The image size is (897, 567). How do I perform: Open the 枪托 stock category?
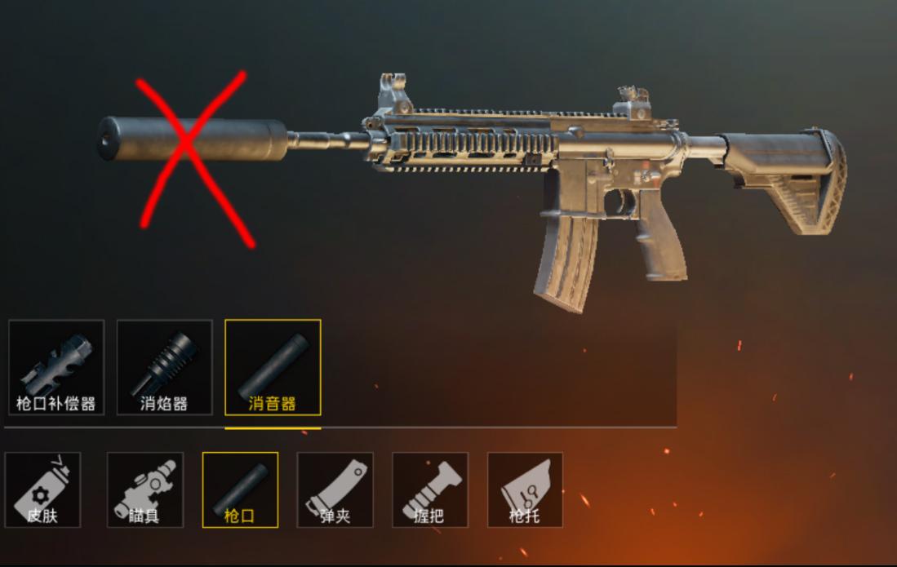[525, 489]
